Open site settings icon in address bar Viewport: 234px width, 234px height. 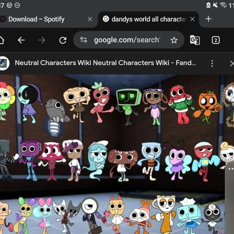[x=84, y=40]
